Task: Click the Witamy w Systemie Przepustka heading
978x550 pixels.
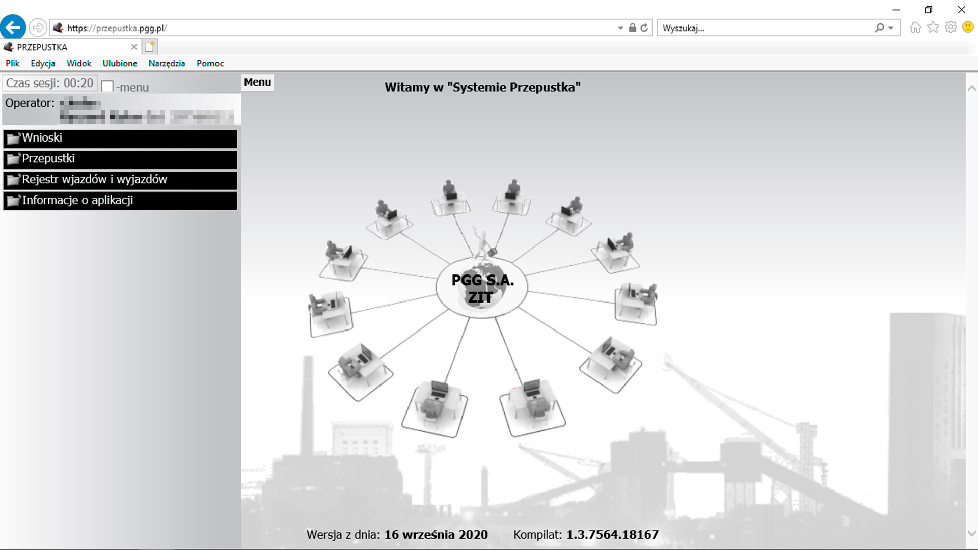Action: [482, 87]
